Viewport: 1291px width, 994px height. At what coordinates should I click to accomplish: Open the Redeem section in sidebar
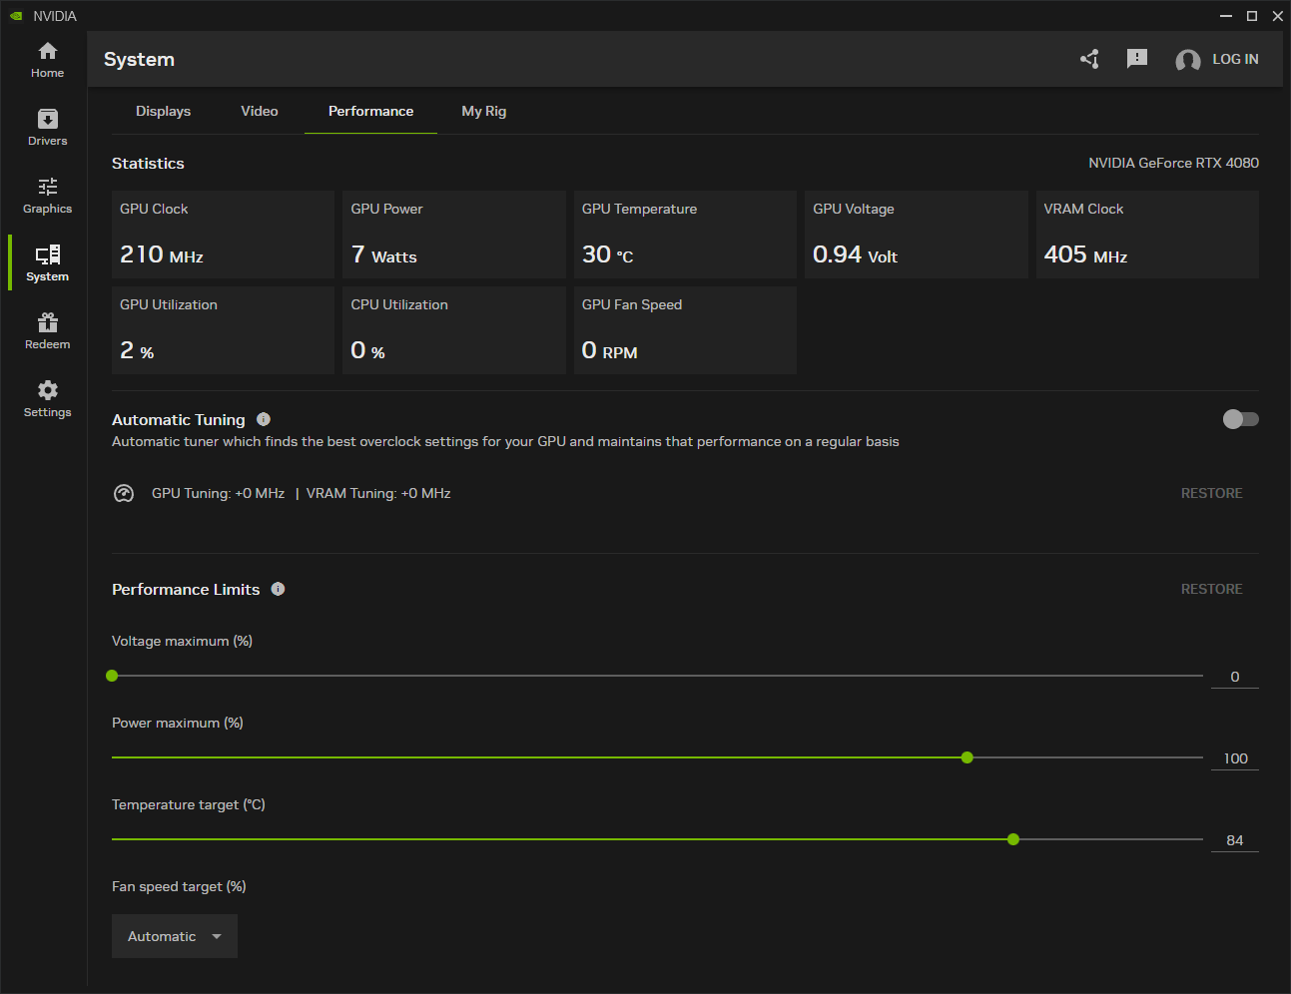point(47,331)
